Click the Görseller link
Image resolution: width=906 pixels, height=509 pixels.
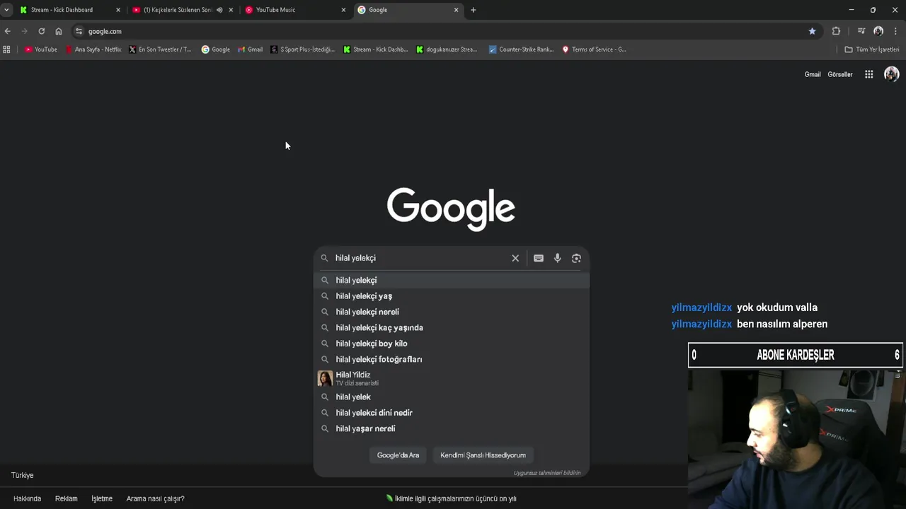coord(840,74)
